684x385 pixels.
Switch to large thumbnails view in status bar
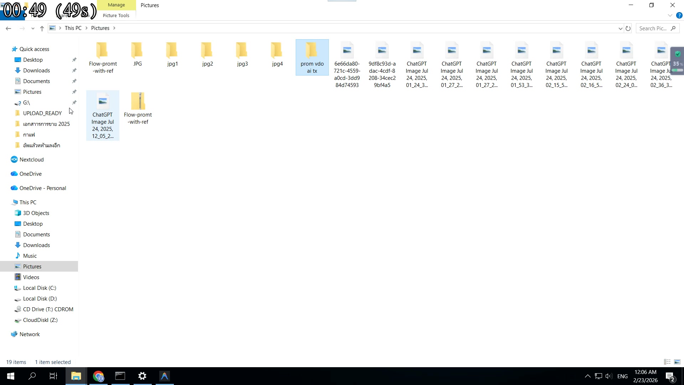tap(677, 361)
